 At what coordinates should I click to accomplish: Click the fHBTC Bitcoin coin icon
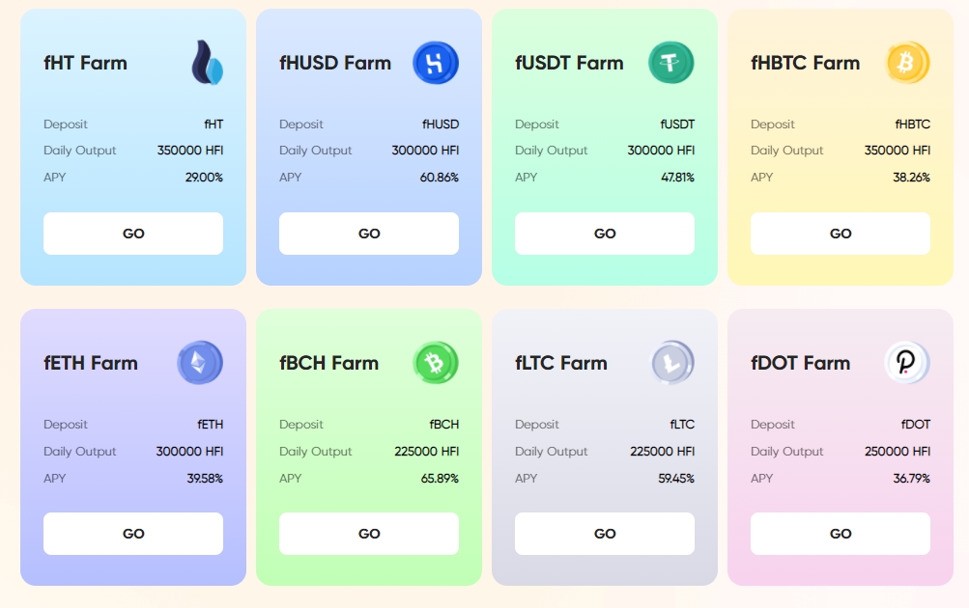pyautogui.click(x=907, y=63)
